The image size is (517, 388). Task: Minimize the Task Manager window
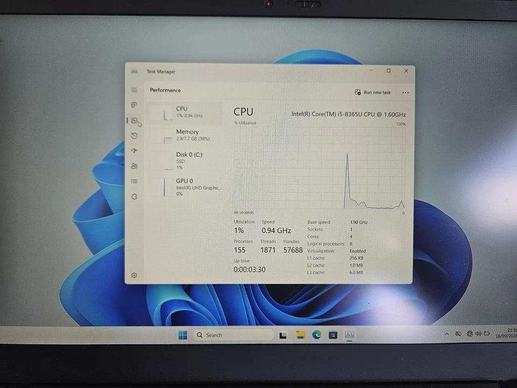coord(371,70)
